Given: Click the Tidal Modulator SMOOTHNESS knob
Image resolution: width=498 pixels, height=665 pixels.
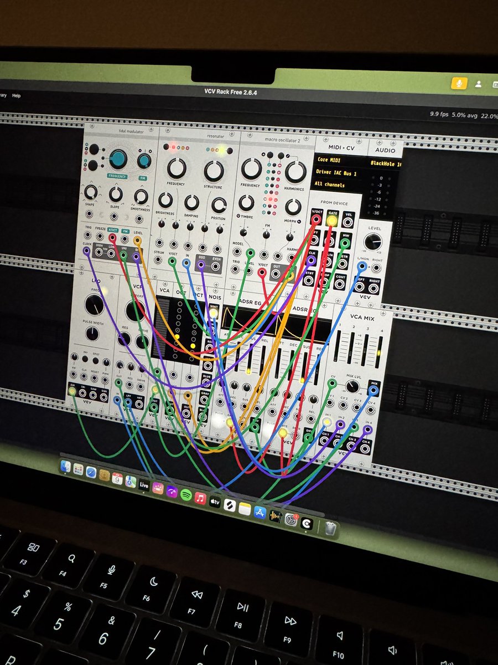Looking at the screenshot, I should (141, 196).
